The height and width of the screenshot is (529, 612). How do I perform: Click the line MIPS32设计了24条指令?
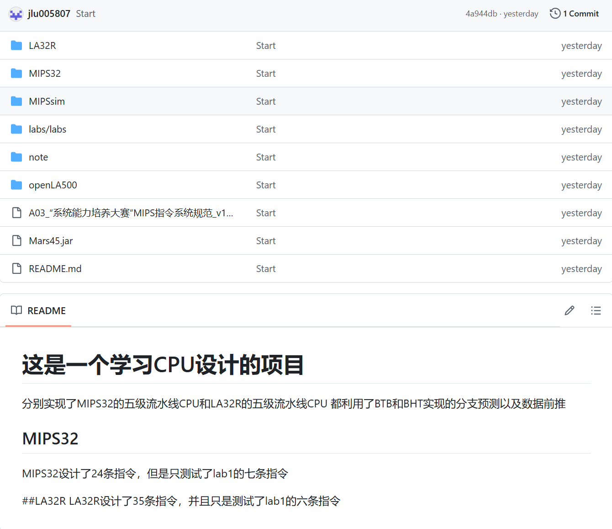[155, 474]
